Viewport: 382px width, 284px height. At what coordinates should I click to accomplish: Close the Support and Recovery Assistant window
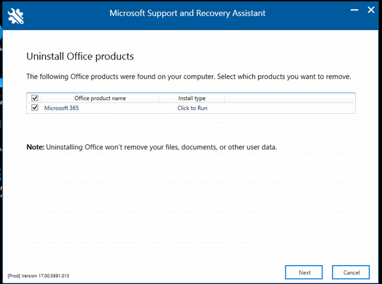point(370,9)
